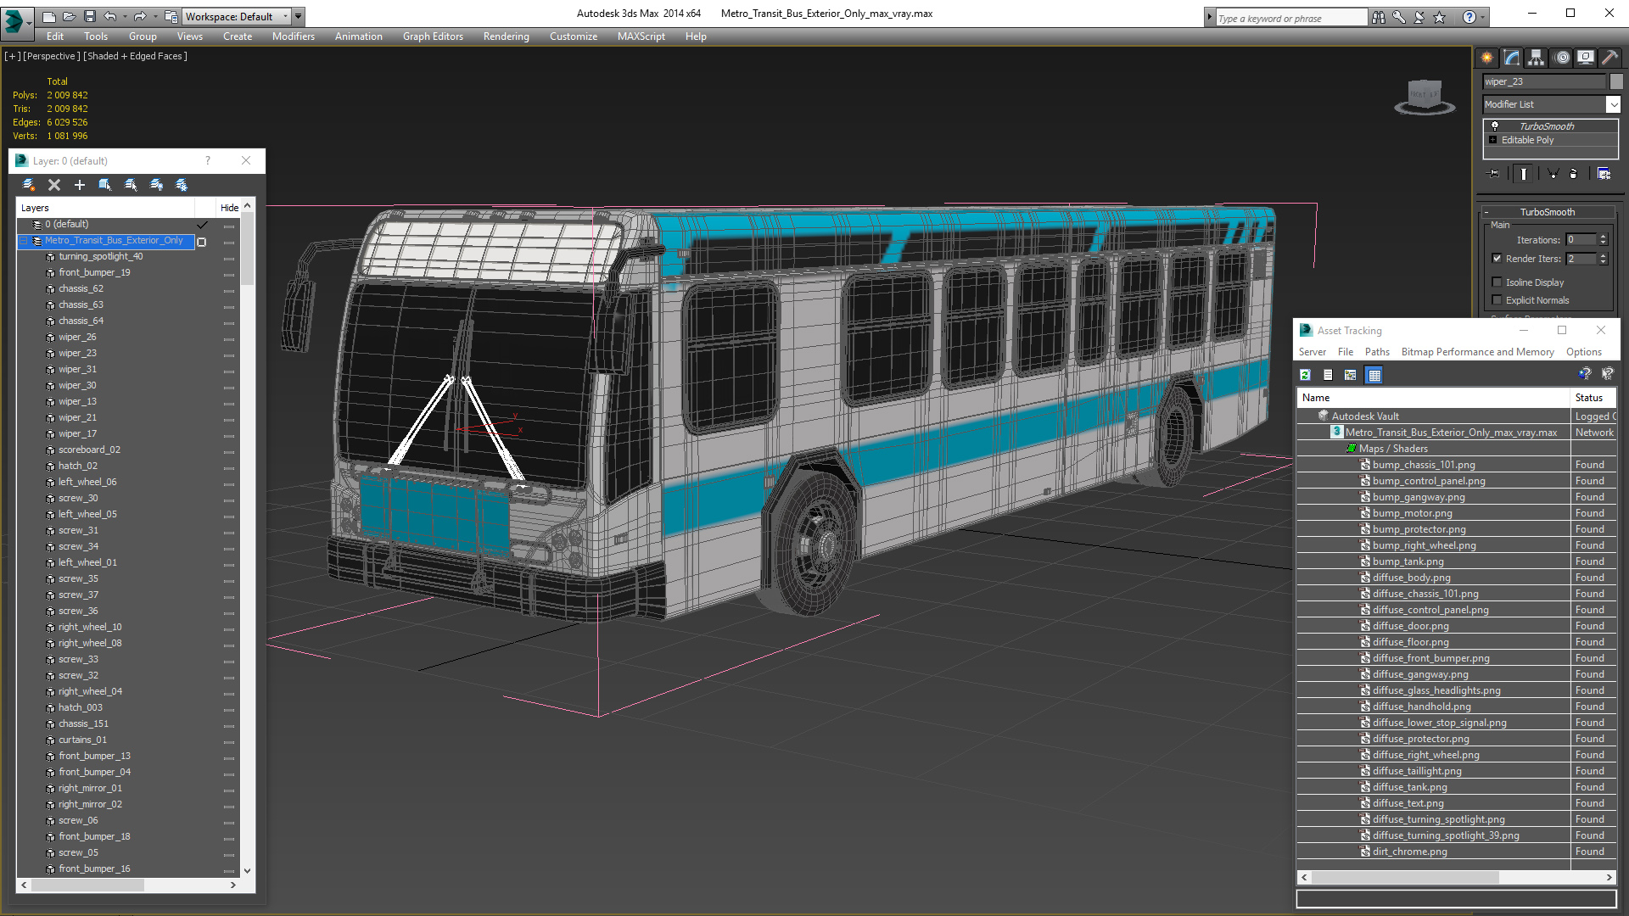Switch to the Utilities hammer panel
Screen dimensions: 1629x916
click(1609, 58)
